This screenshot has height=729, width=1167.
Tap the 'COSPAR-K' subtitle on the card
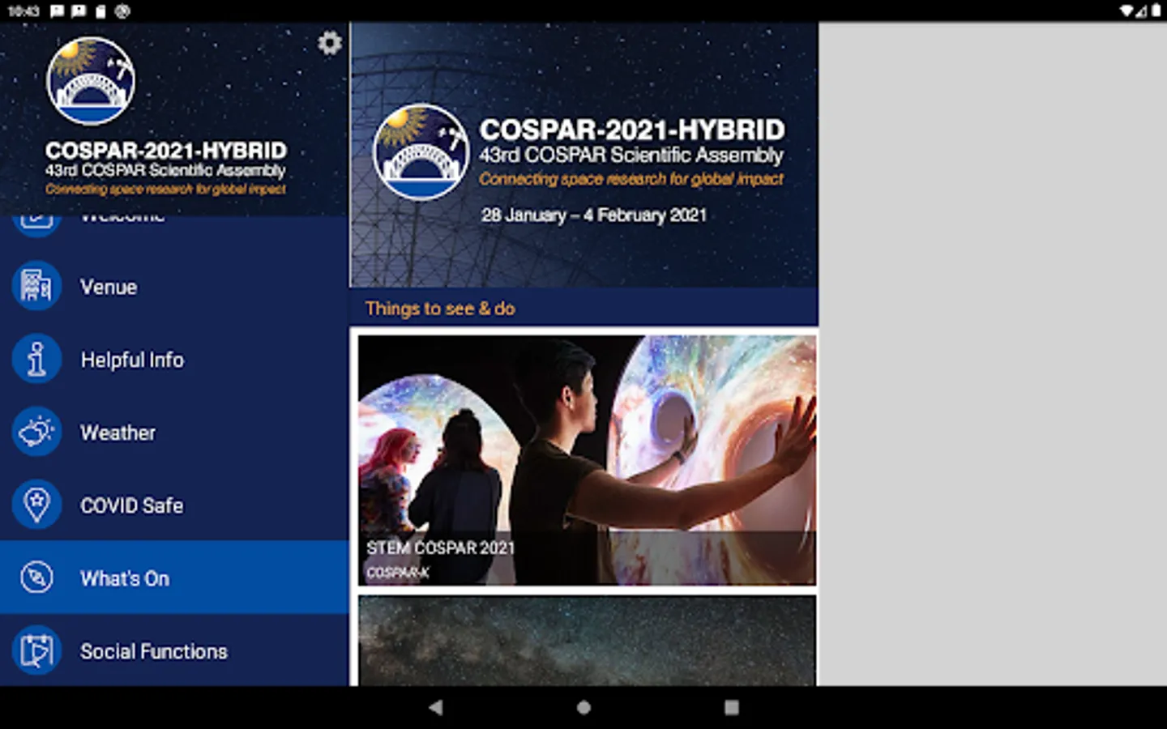point(397,573)
